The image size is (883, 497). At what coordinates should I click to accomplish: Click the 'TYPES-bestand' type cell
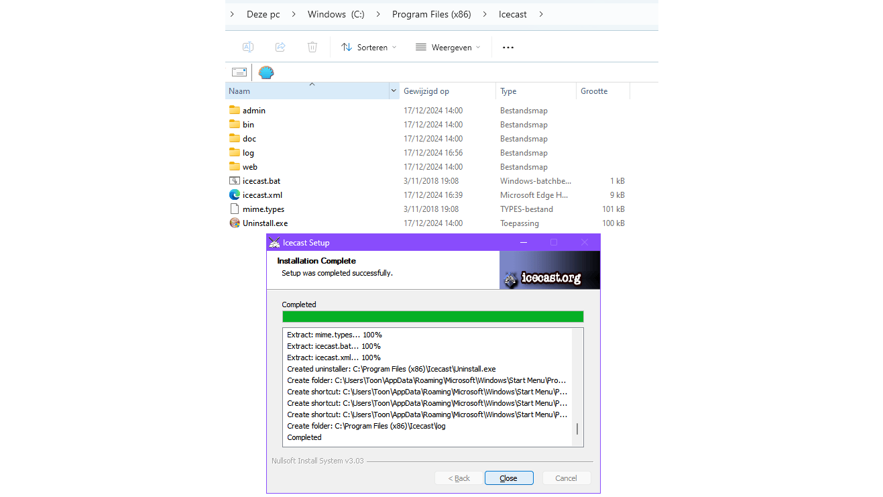[x=527, y=209]
